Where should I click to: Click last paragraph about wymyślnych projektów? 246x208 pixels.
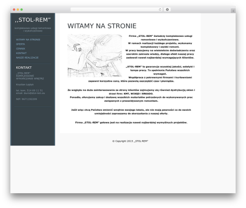131,122
